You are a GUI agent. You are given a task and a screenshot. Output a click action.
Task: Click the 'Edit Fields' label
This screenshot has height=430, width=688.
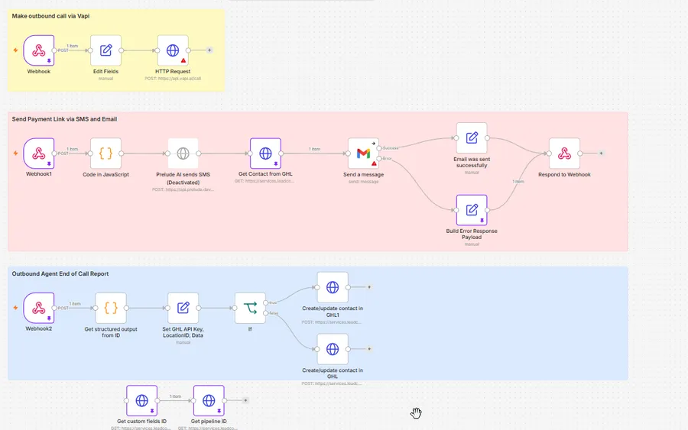click(x=105, y=72)
